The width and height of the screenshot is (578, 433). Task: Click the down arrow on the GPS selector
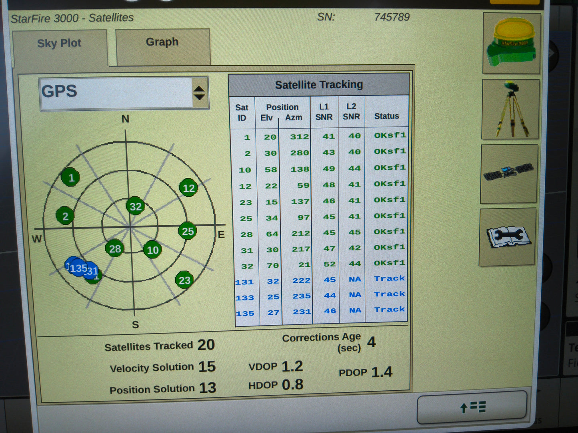click(x=199, y=96)
